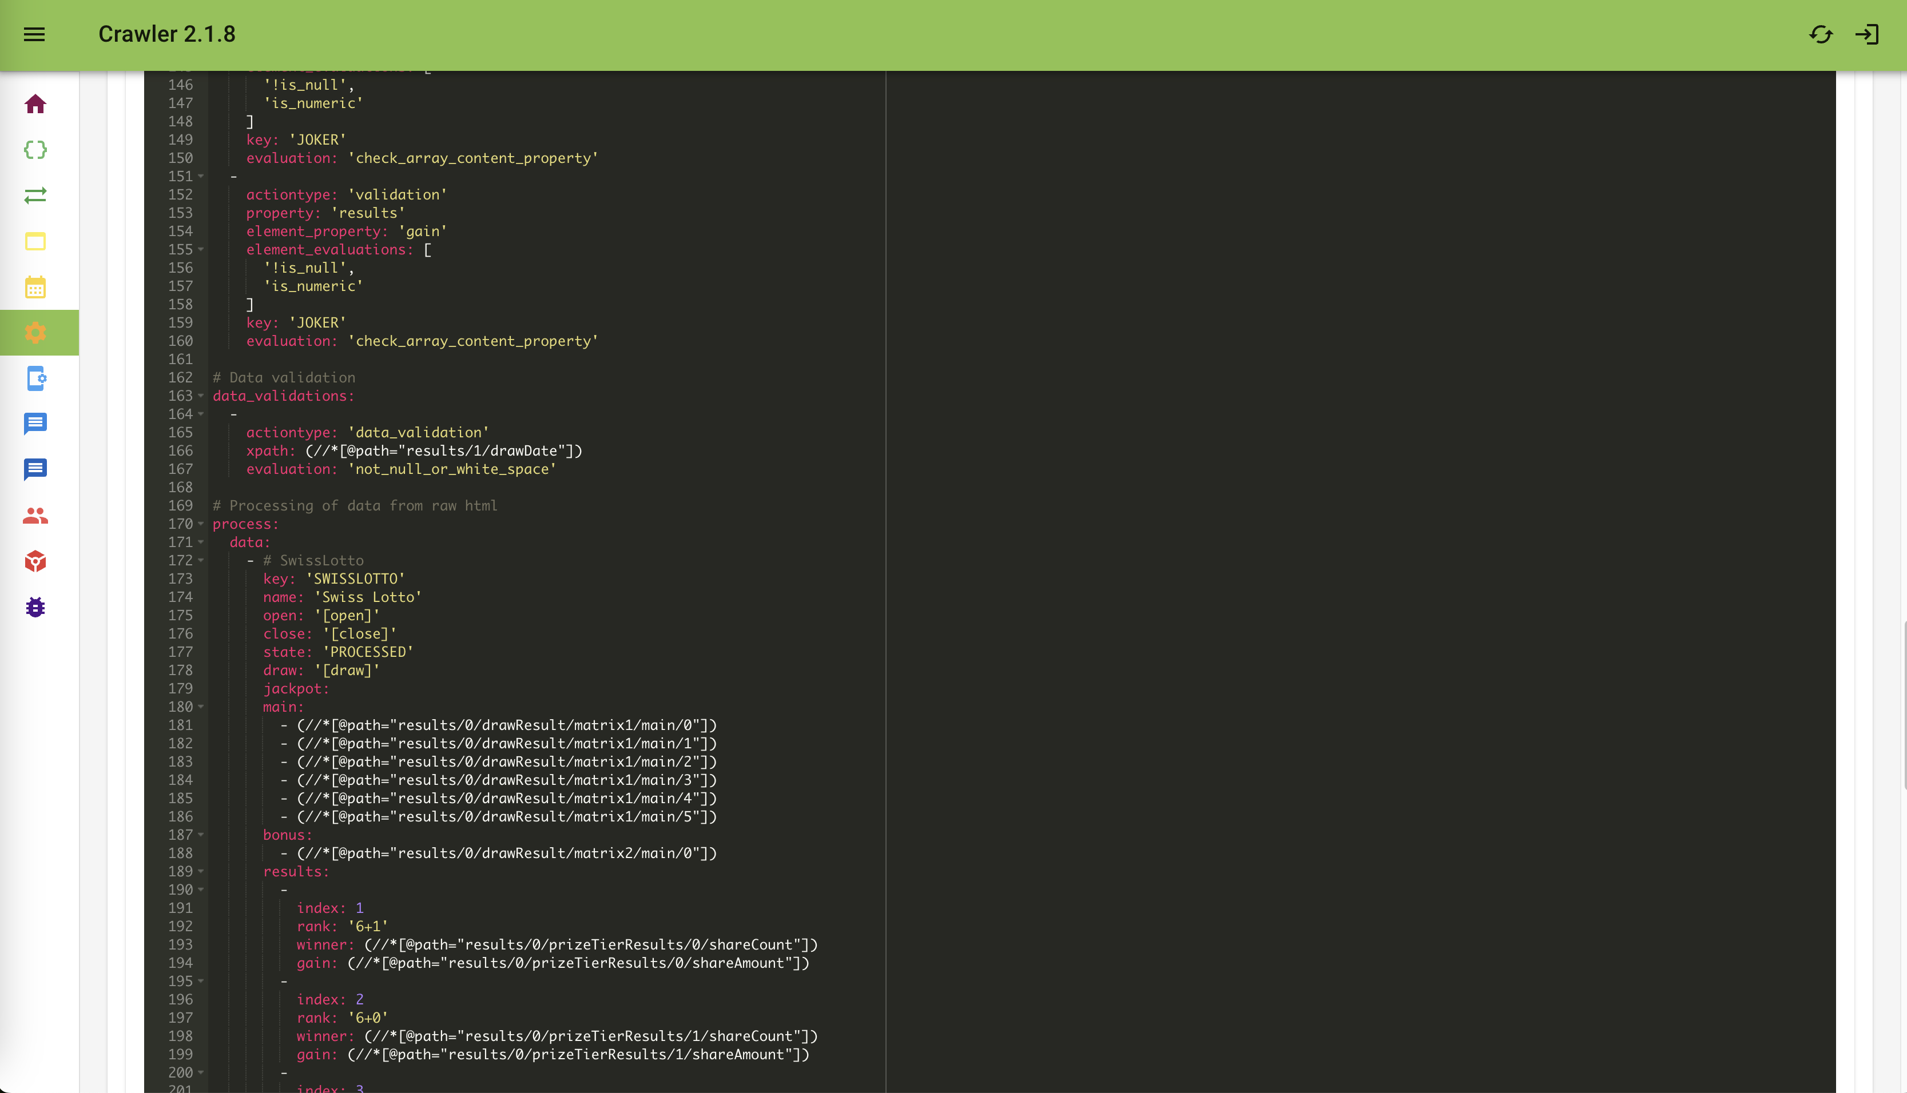Screen dimensions: 1907x1093
Task: Open the hamburger navigation menu
Action: click(x=34, y=34)
